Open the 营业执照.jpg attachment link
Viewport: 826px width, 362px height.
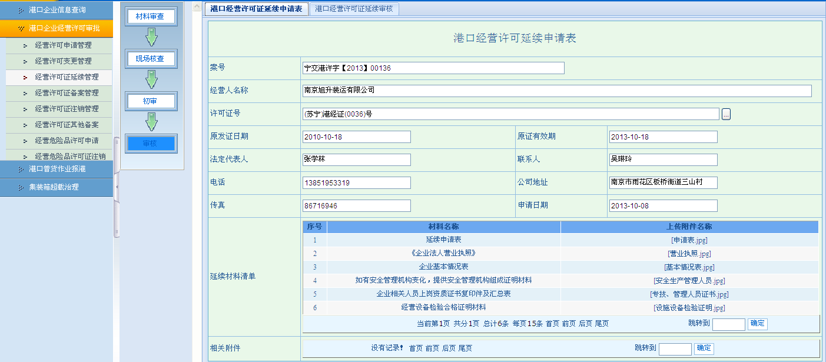click(689, 254)
